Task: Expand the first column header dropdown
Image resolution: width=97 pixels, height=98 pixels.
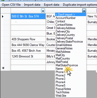Action: pos(43,11)
